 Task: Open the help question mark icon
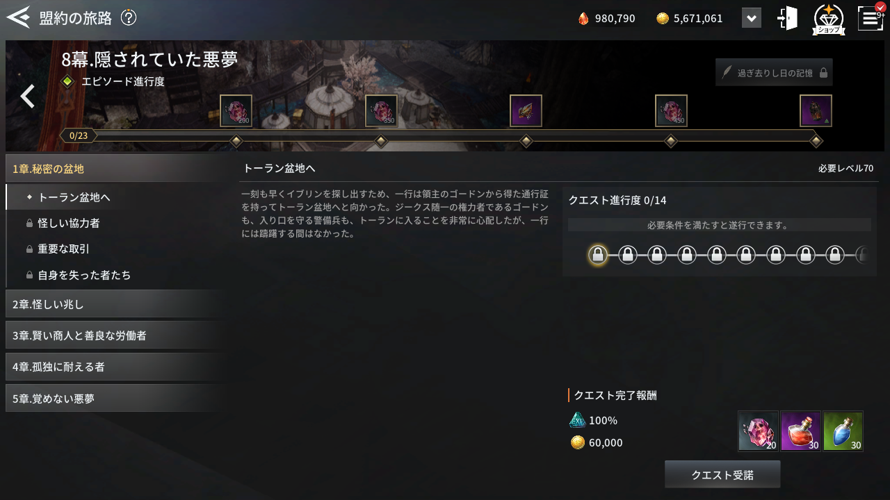click(129, 18)
